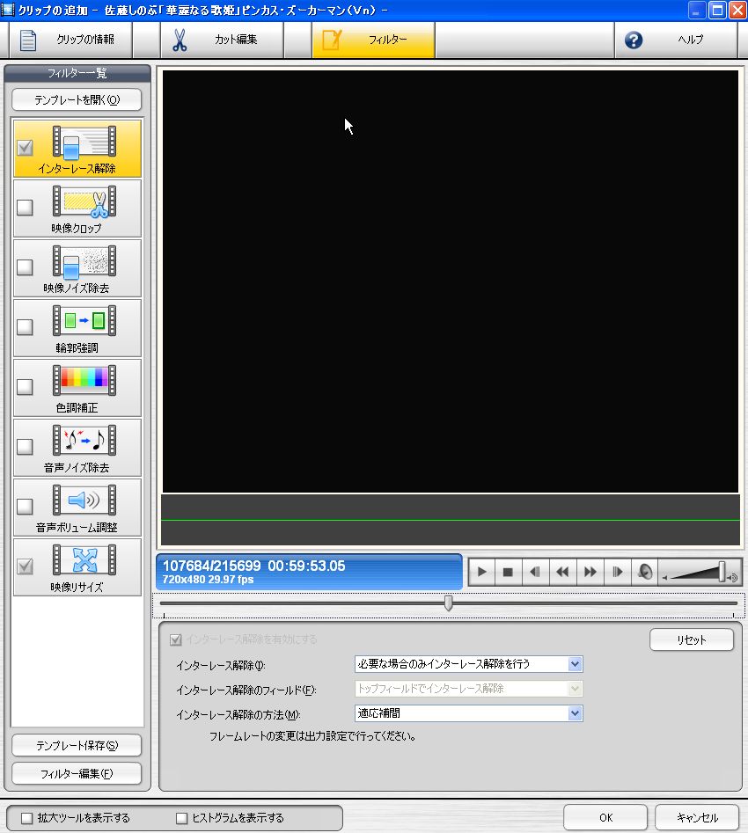Enable the 映像ノイズ除去 filter checkbox
Screen dimensions: 748x833
coord(25,267)
